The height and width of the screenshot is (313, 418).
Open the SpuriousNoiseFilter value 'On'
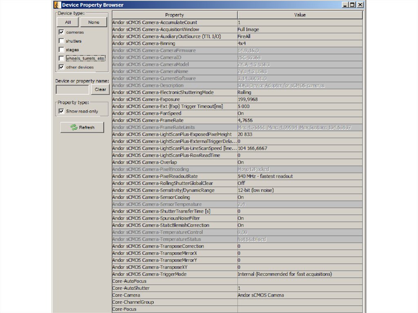(300, 218)
